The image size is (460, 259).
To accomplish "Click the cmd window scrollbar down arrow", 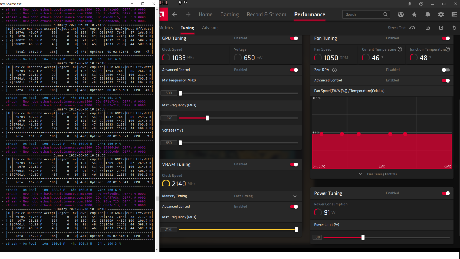I will (x=157, y=250).
